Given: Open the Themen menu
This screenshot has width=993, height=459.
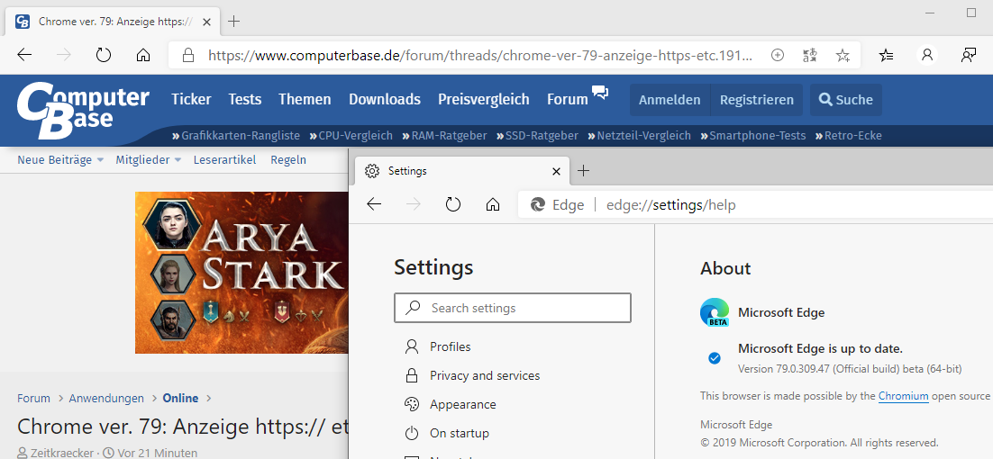Looking at the screenshot, I should pyautogui.click(x=305, y=99).
